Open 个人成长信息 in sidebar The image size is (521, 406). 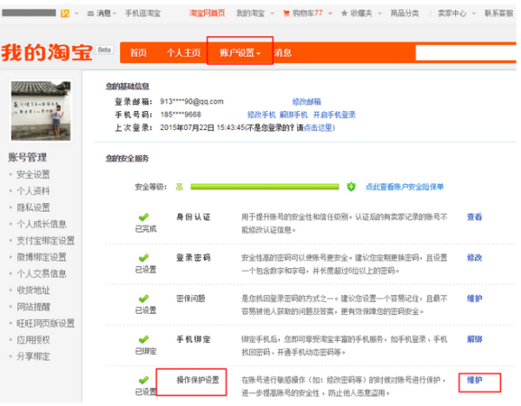coord(42,224)
